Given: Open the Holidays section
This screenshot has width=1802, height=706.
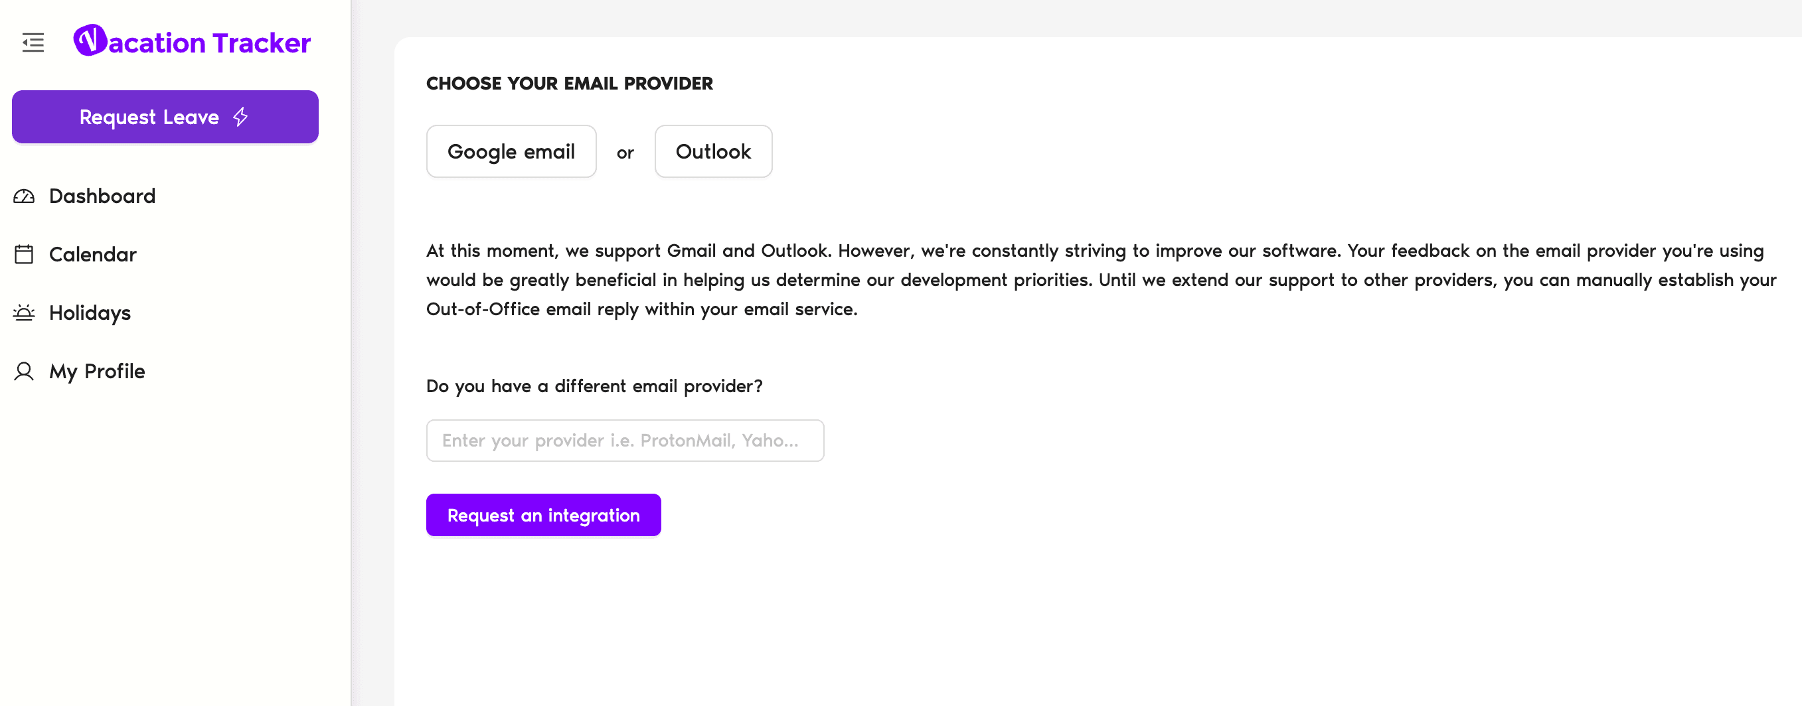Looking at the screenshot, I should [x=90, y=313].
